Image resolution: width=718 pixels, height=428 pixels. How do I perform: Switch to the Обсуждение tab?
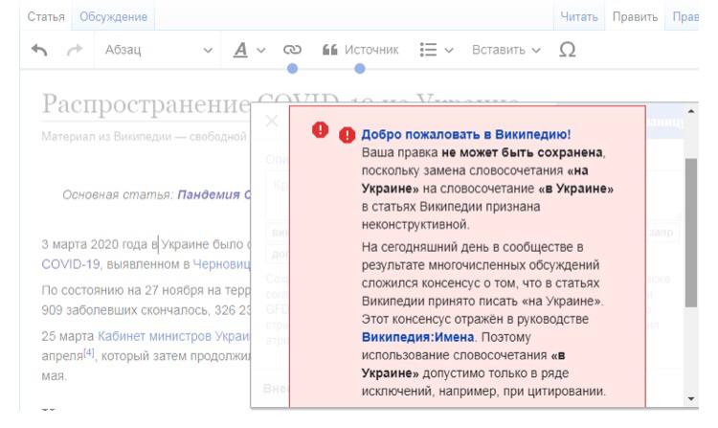click(x=113, y=17)
